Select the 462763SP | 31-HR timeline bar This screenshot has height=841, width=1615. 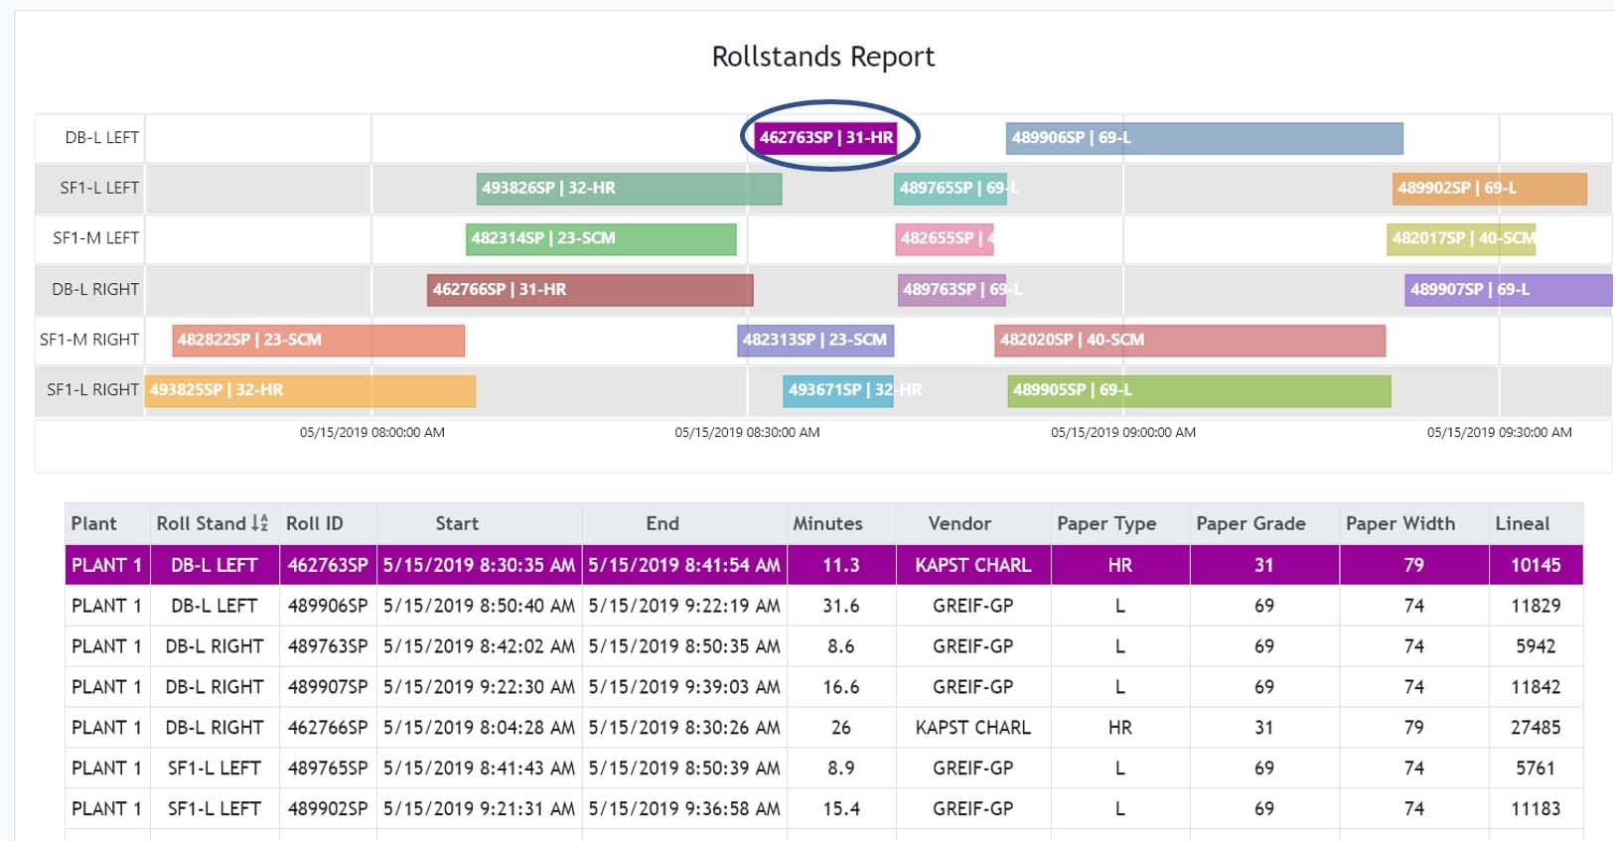[x=826, y=138]
